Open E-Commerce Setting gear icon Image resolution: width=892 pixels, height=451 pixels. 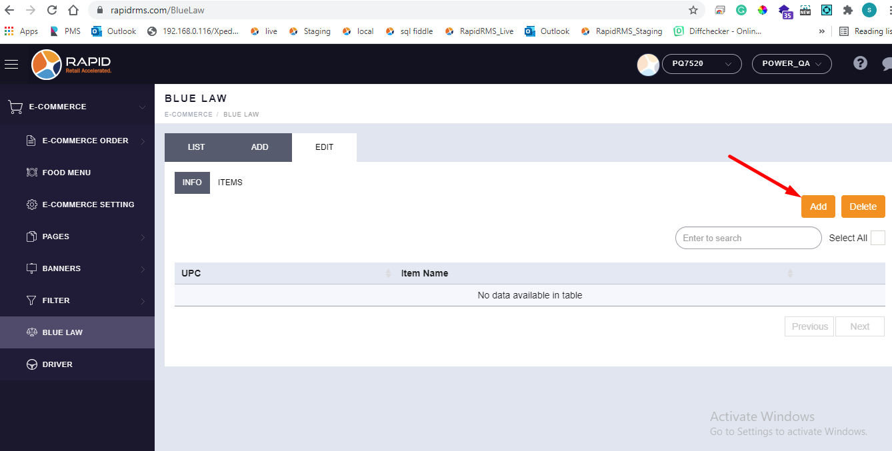31,205
